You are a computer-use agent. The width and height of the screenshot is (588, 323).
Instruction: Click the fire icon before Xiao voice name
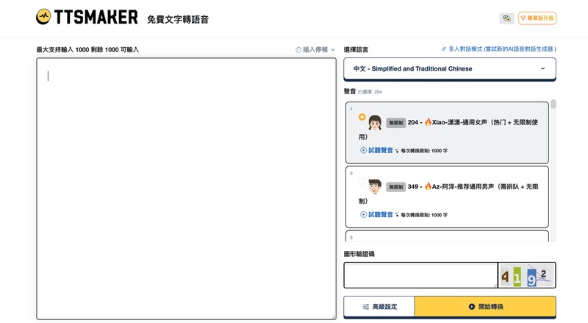pyautogui.click(x=428, y=121)
